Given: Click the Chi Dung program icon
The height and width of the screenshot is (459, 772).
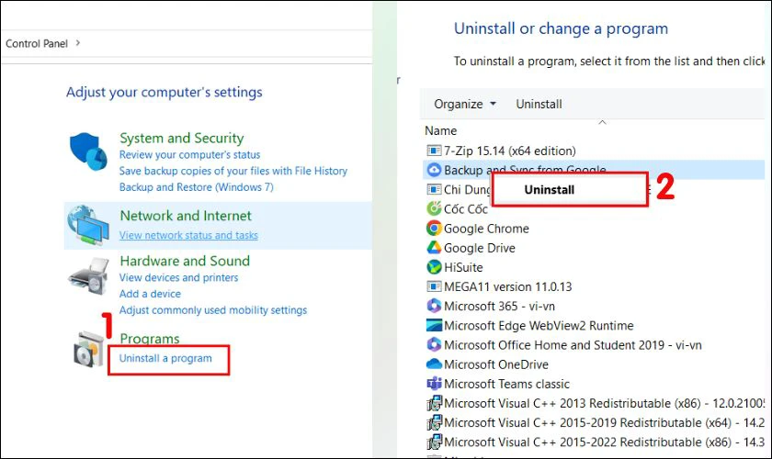Looking at the screenshot, I should (434, 189).
